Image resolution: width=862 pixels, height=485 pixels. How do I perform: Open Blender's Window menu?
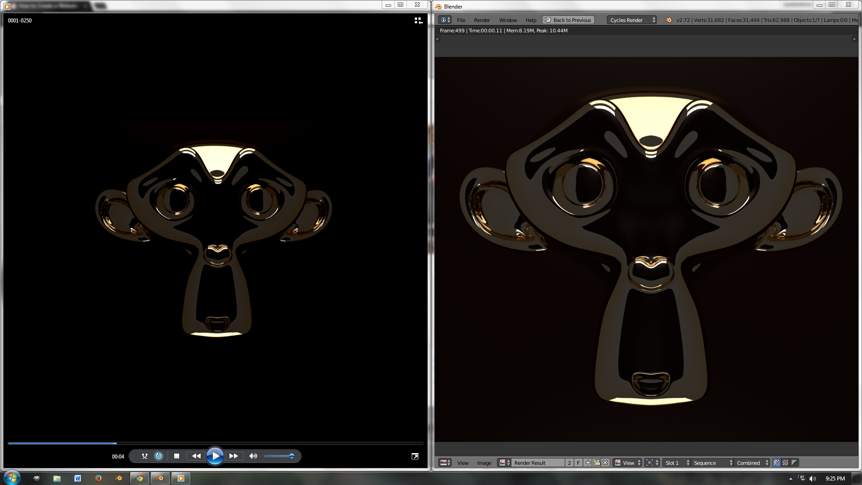[508, 20]
